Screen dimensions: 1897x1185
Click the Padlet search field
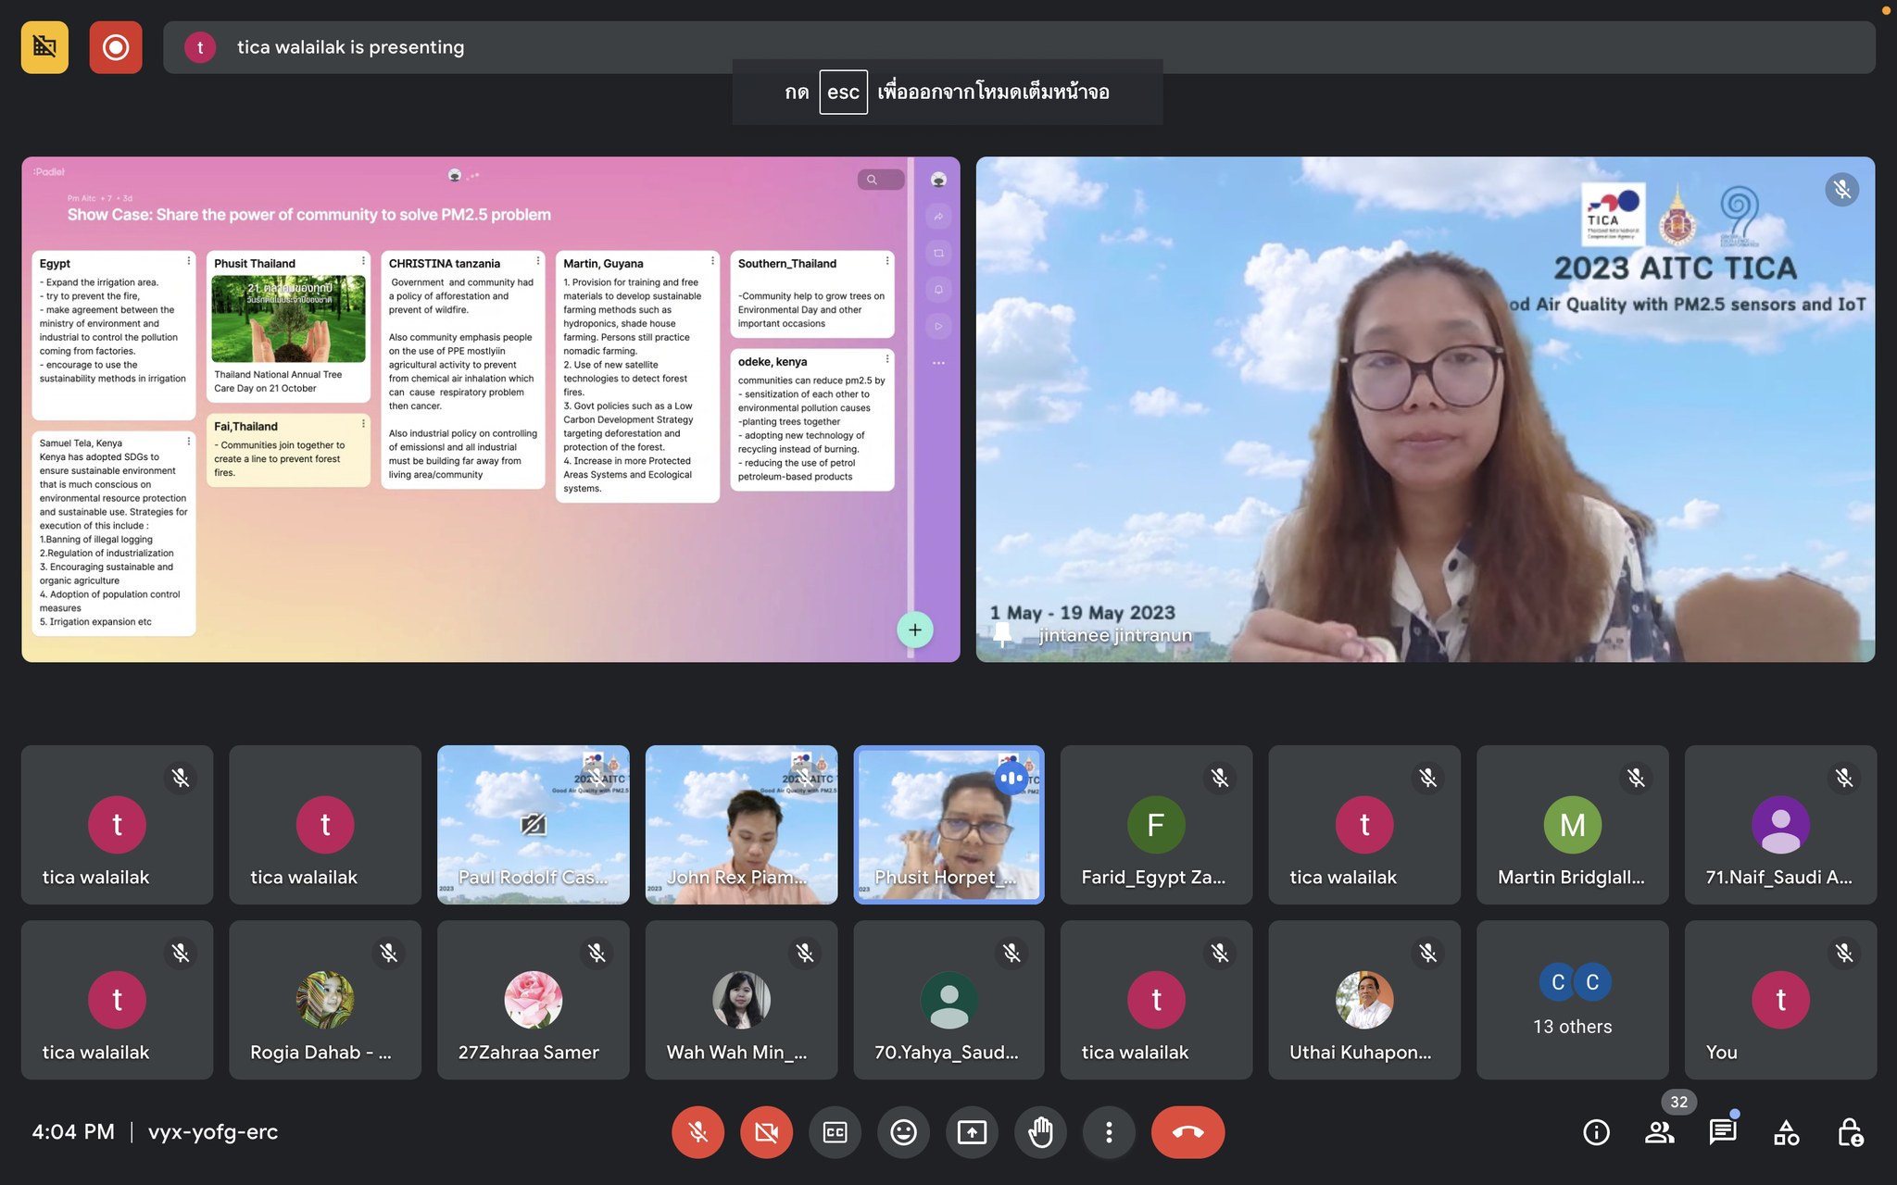tap(881, 180)
